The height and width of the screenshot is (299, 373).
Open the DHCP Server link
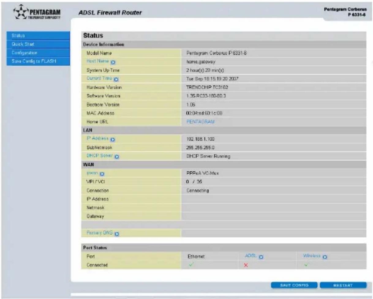99,156
